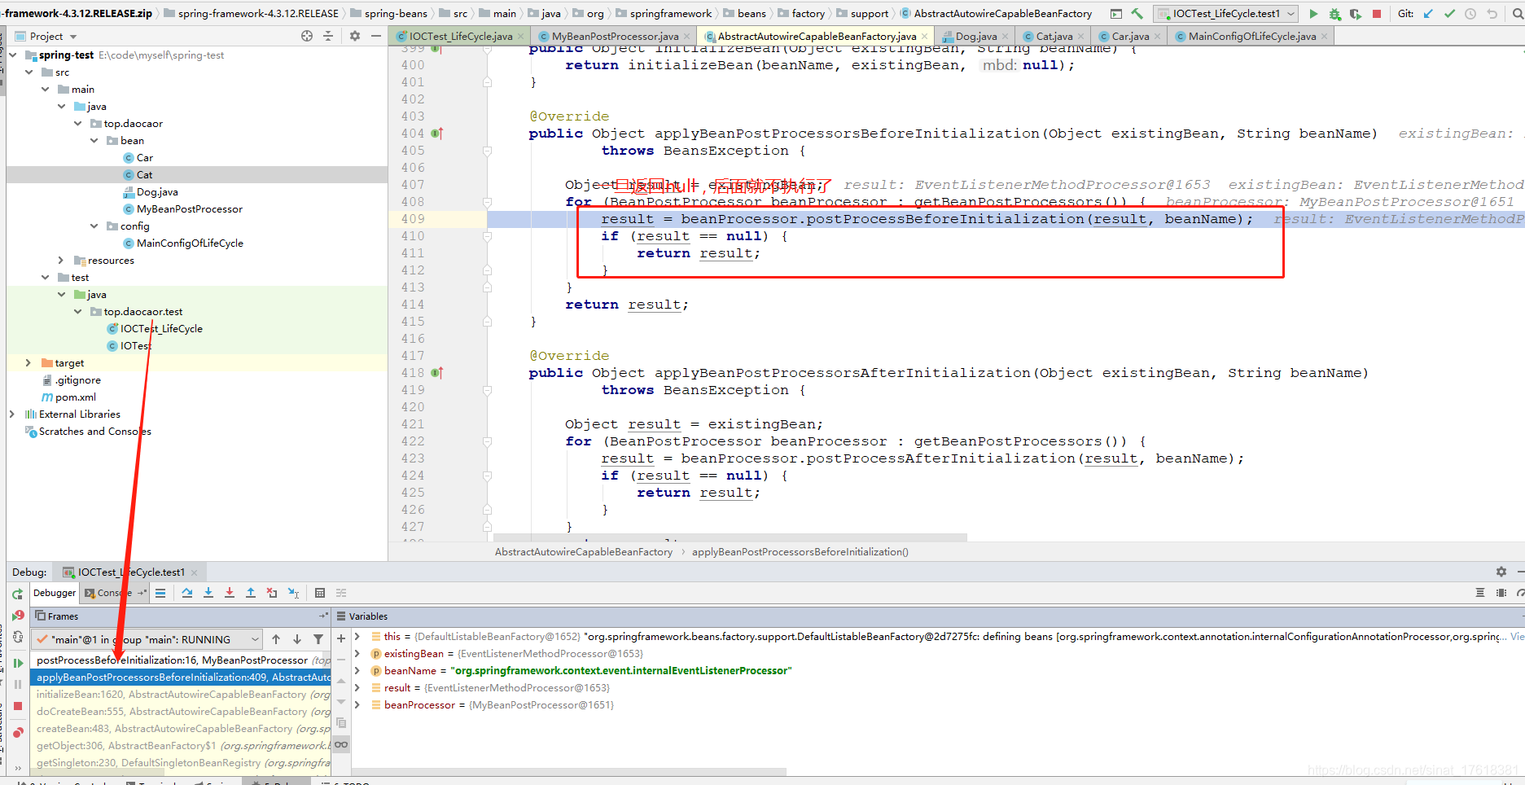Select pom.xml in the project tree
Image resolution: width=1525 pixels, height=785 pixels.
click(x=75, y=397)
